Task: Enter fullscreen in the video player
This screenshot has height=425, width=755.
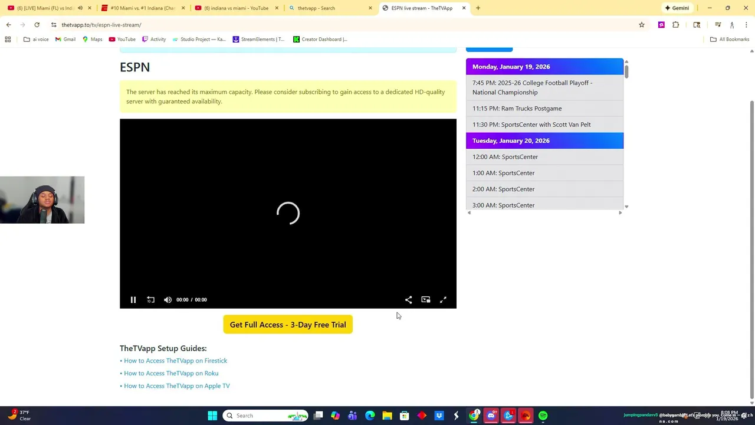Action: 443,300
